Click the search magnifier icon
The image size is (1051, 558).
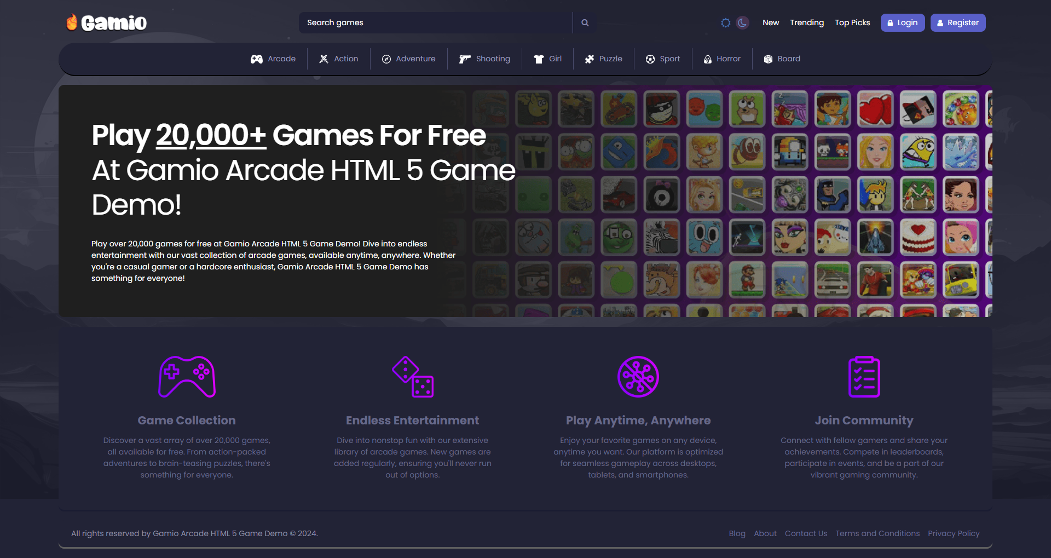[x=585, y=22]
